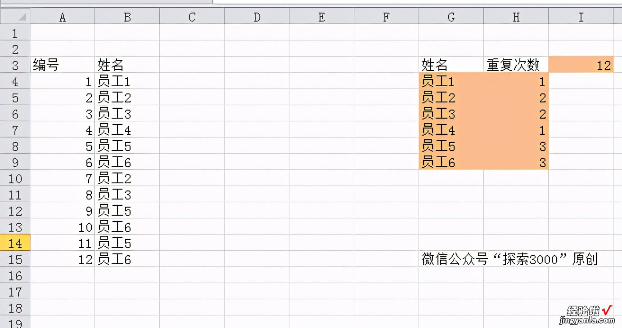Image resolution: width=622 pixels, height=328 pixels.
Task: Select column C header
Action: 192,17
